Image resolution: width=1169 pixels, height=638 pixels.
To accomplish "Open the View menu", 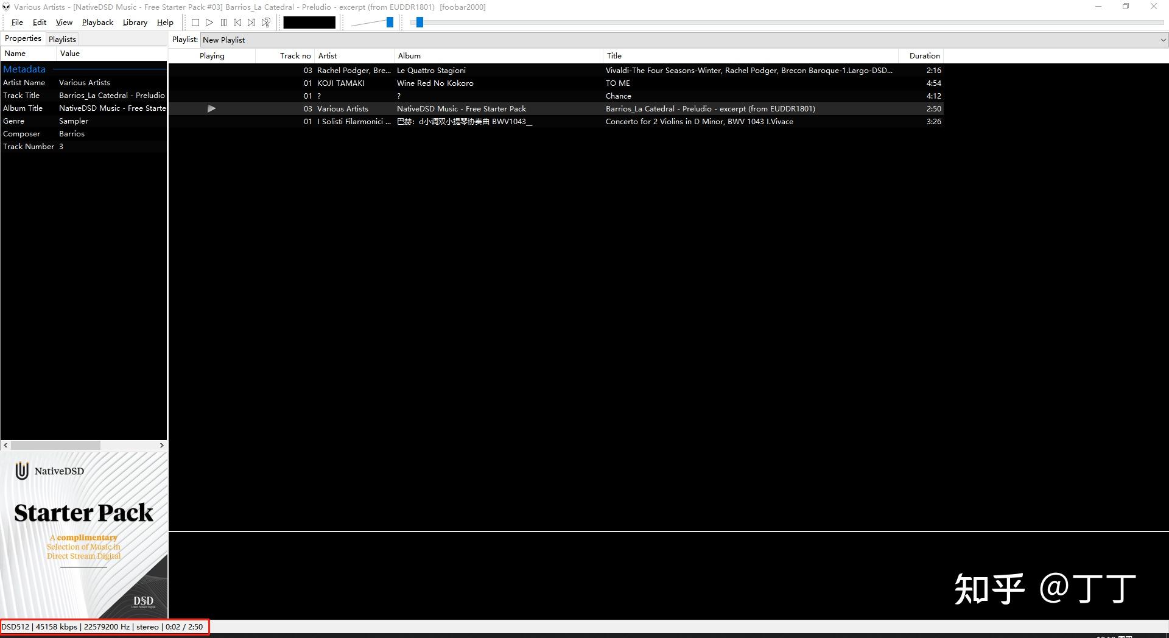I will click(64, 23).
